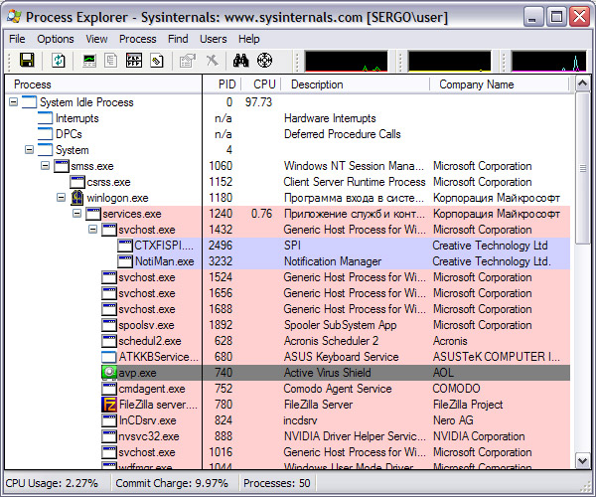Click the ATKKBService process icon
This screenshot has height=497, width=596.
point(108,357)
